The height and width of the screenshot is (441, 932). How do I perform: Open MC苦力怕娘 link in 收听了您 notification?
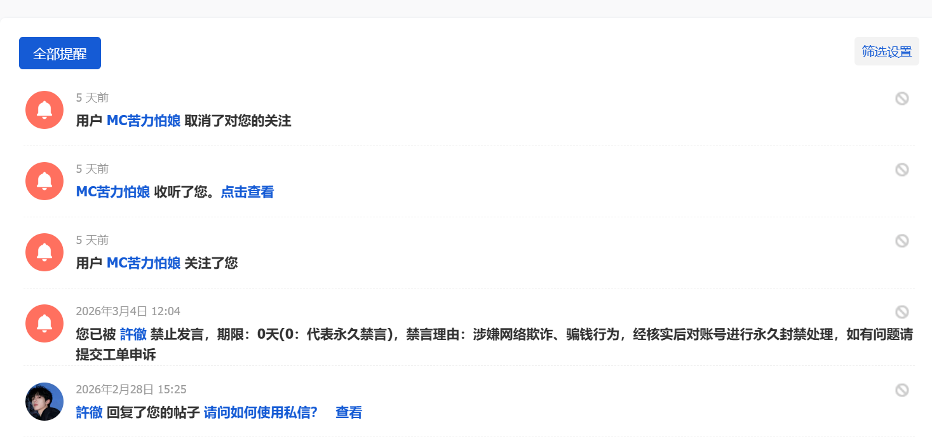point(112,192)
